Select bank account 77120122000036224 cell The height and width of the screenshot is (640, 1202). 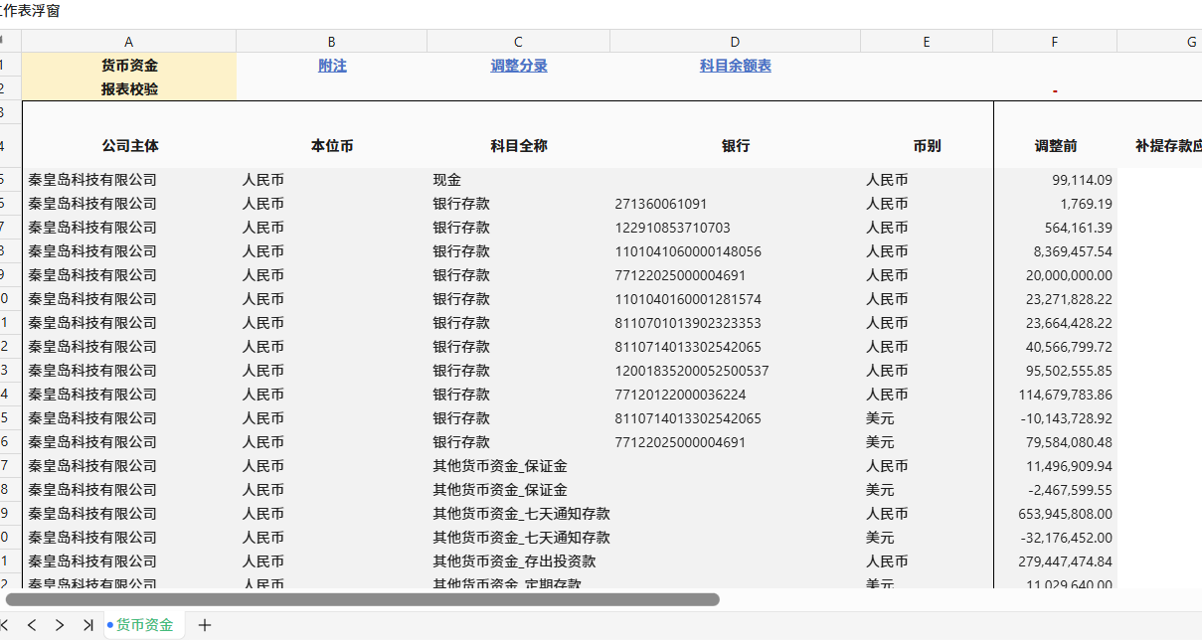click(x=736, y=395)
